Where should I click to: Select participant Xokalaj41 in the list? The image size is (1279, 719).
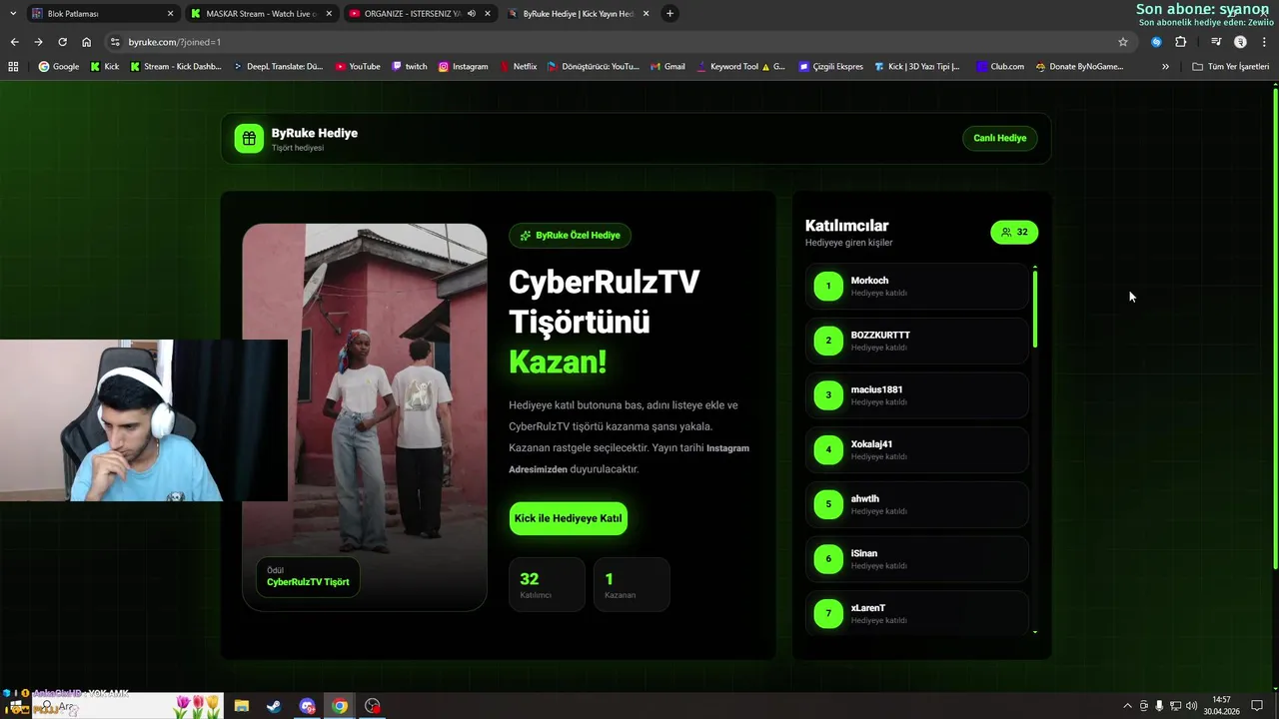[x=916, y=449]
